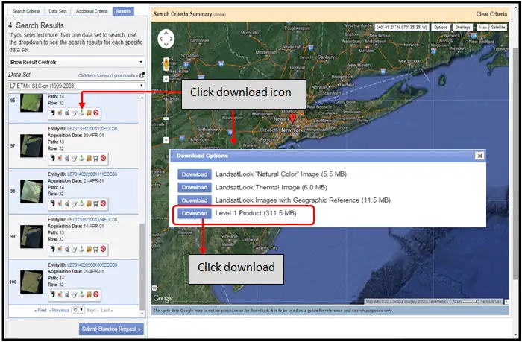Compare browse for scene dated 05-APR-01
The image size is (522, 342).
(67, 294)
